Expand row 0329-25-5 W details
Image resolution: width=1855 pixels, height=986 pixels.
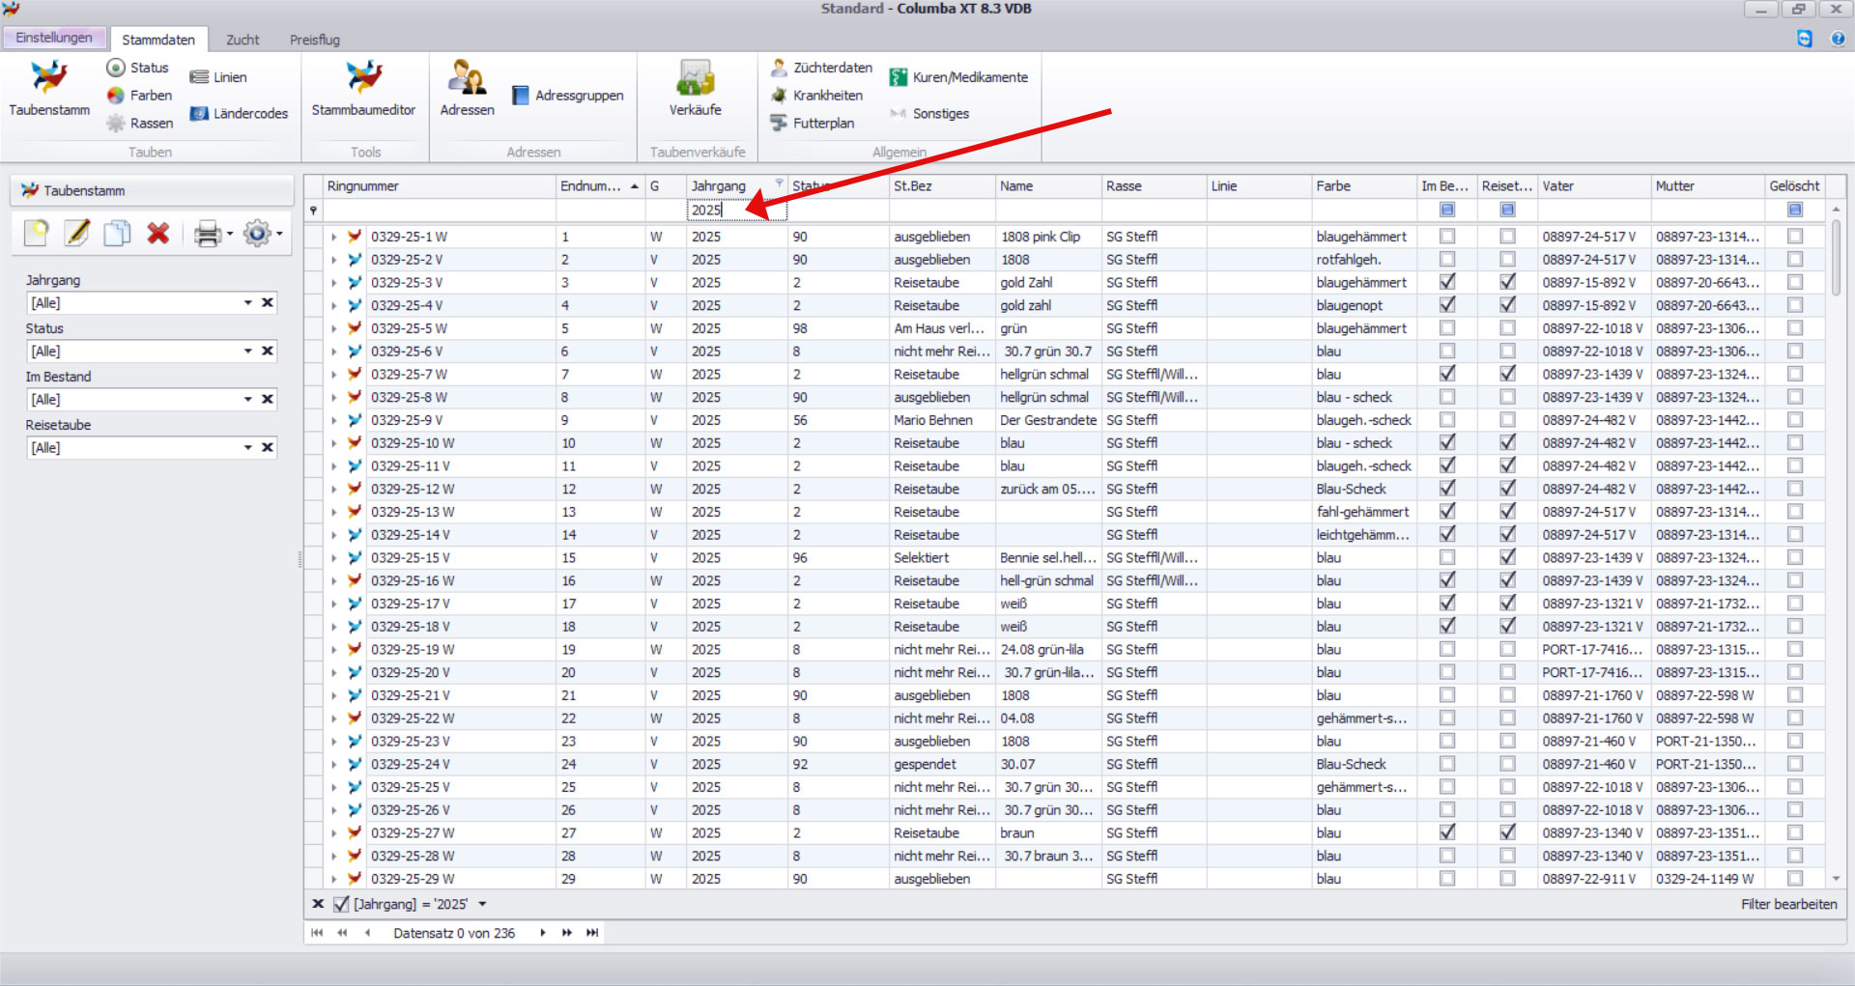click(x=333, y=329)
